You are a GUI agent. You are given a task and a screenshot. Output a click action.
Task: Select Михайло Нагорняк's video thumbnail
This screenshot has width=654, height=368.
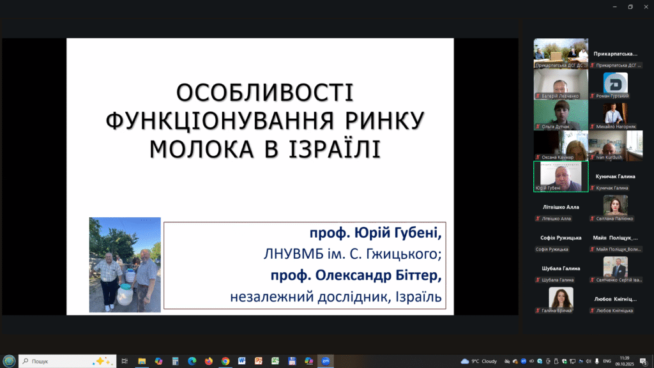click(615, 115)
